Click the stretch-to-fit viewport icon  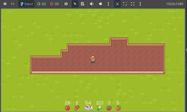click(x=133, y=4)
